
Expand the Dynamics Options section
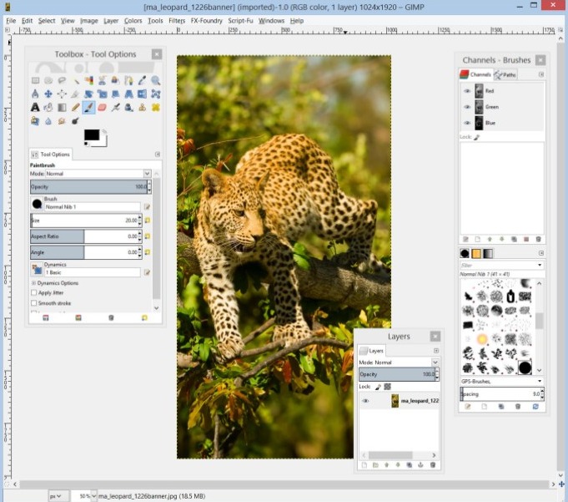(x=34, y=283)
